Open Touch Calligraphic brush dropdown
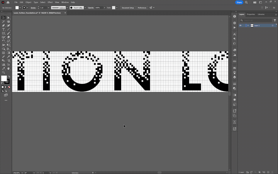Image resolution: width=278 pixels, height=174 pixels. click(x=85, y=8)
